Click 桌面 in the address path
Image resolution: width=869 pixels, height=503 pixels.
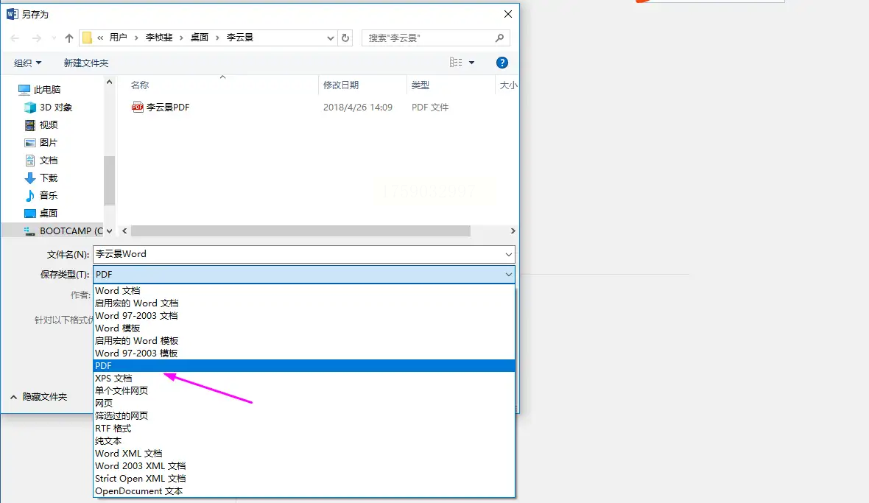[x=200, y=38]
